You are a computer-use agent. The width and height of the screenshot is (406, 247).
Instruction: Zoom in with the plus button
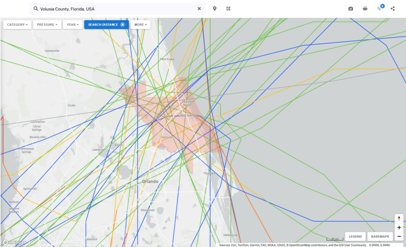point(399,228)
